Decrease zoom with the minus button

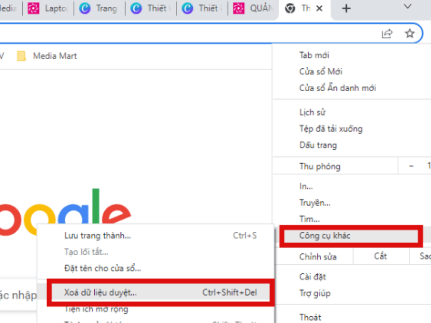coord(411,166)
